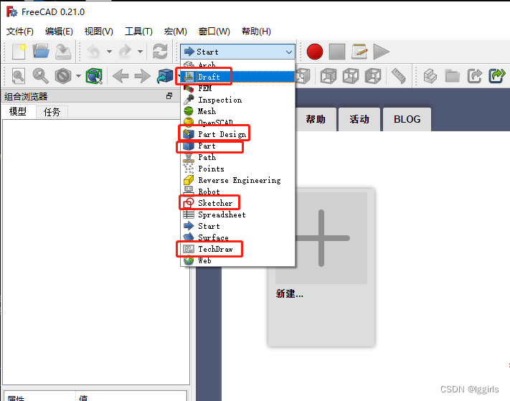Click the 新建... new file card
Screen dimensions: 510x401
coord(321,268)
